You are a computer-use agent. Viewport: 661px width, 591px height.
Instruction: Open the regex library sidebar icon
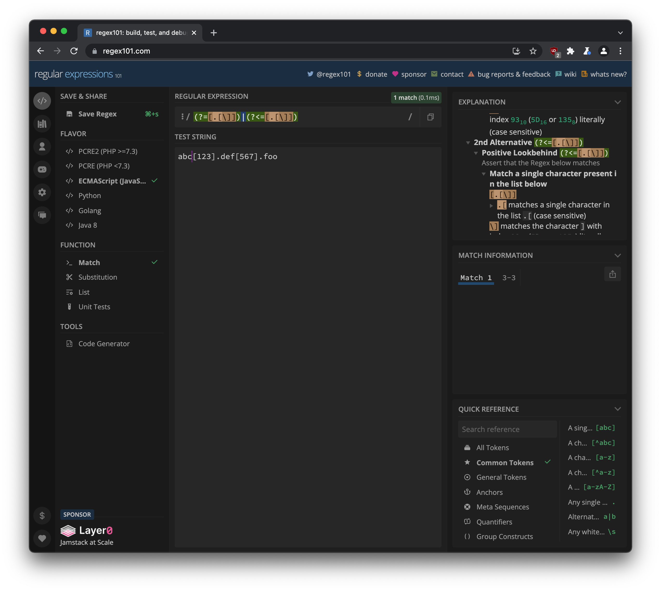click(x=42, y=124)
